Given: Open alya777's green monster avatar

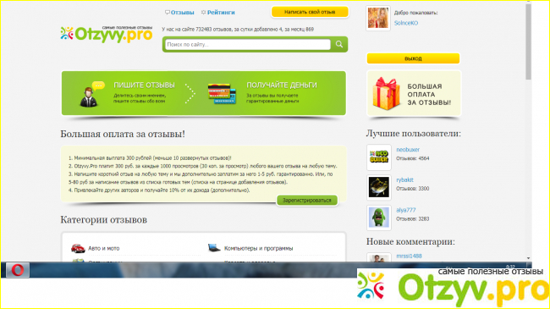Looking at the screenshot, I should click(379, 218).
